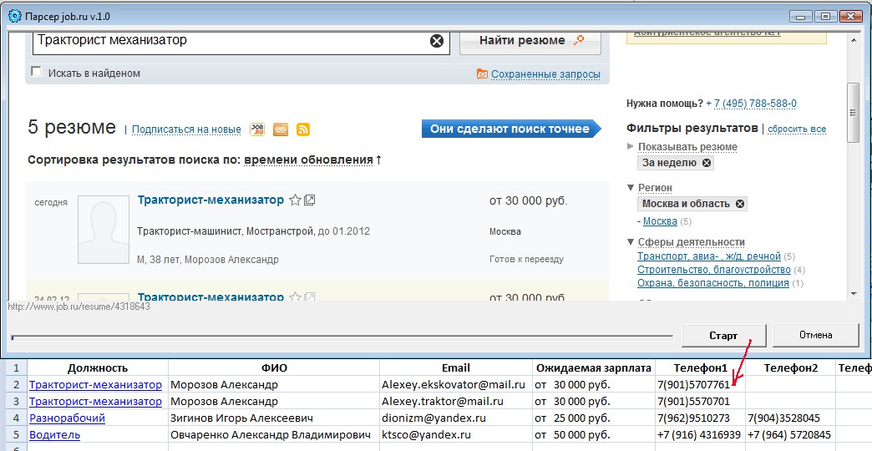Select the Должность column header cell
872x451 pixels.
pos(98,367)
